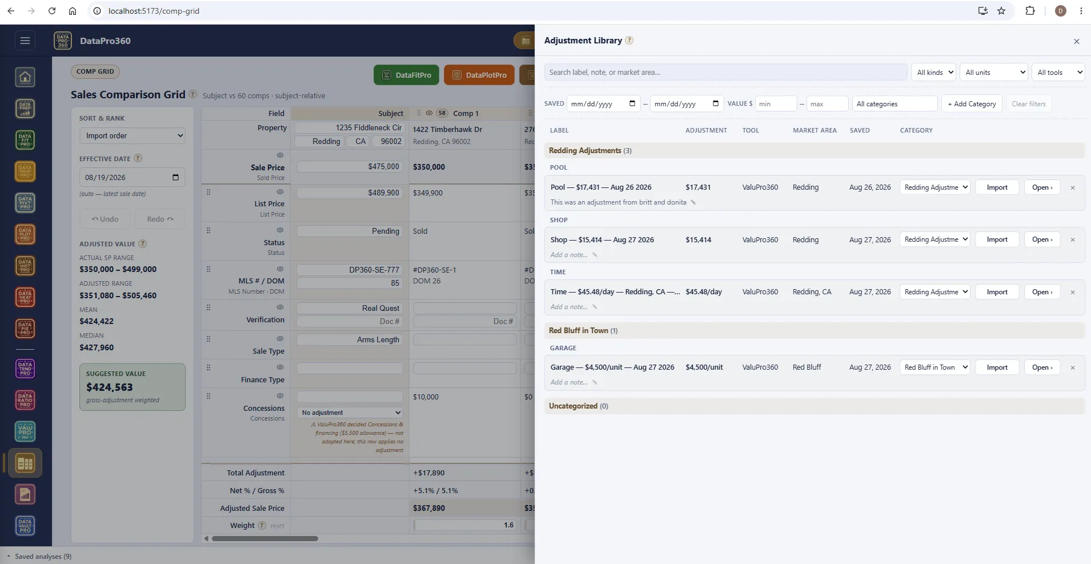Open the All tools filter dropdown
Viewport: 1091px width, 564px height.
pyautogui.click(x=1058, y=73)
